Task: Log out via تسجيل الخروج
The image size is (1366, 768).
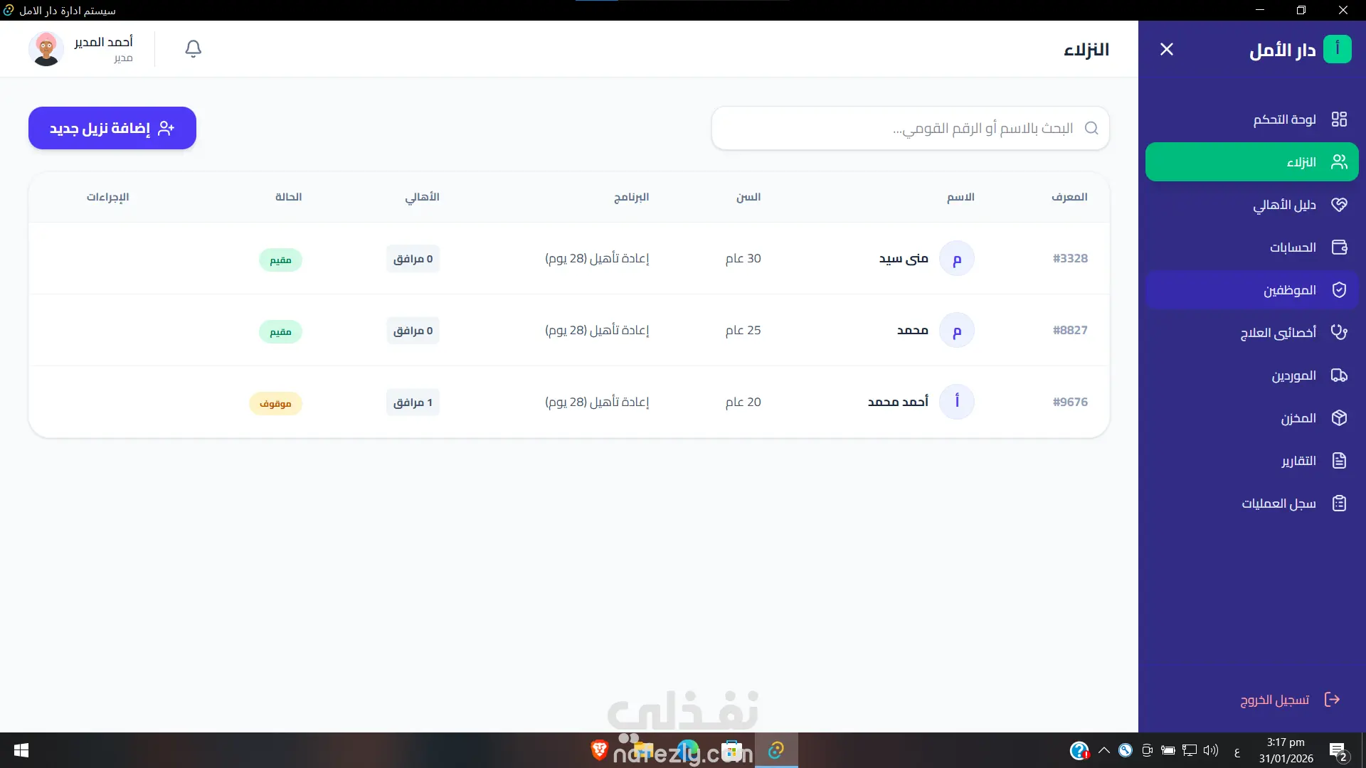Action: (x=1290, y=700)
